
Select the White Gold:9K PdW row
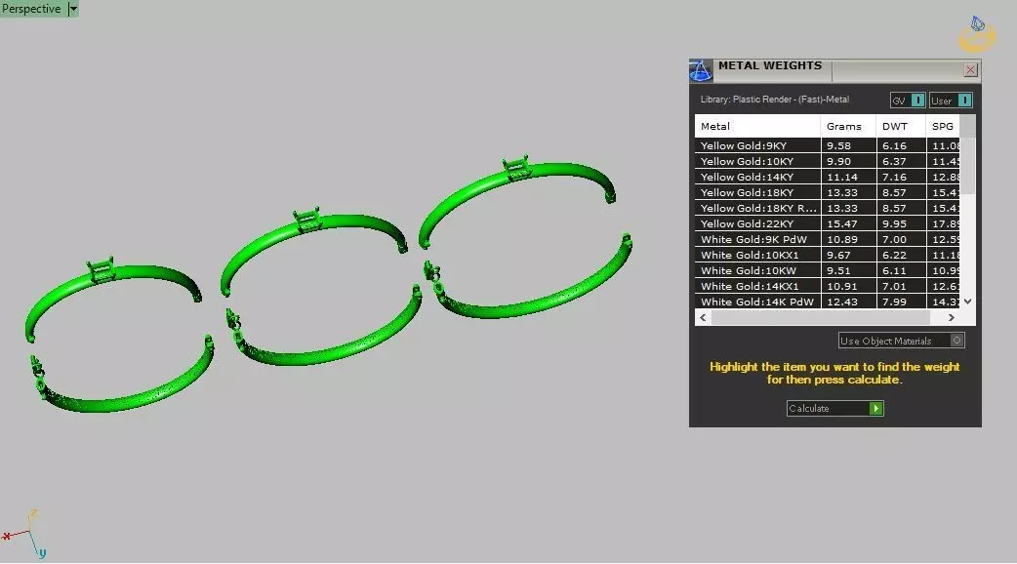tap(827, 239)
